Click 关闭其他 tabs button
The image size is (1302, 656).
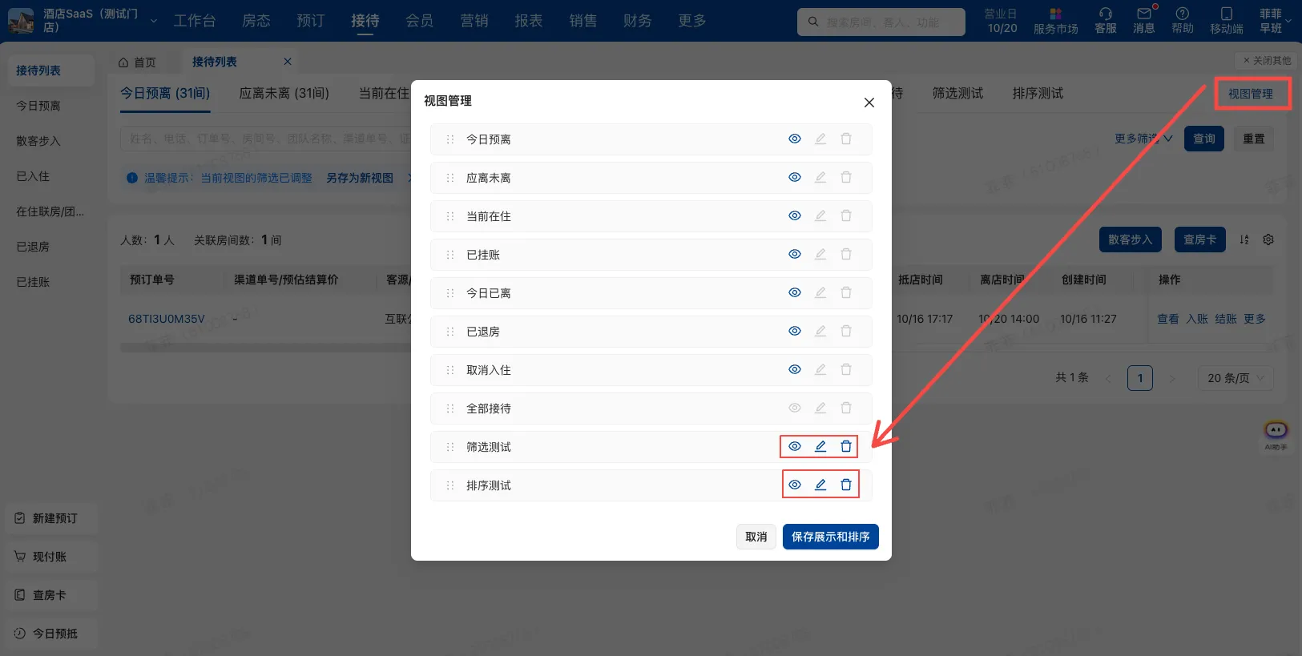pyautogui.click(x=1267, y=61)
